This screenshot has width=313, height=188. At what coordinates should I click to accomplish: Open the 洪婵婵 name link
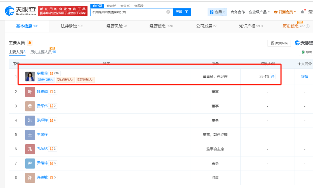coord(42,120)
